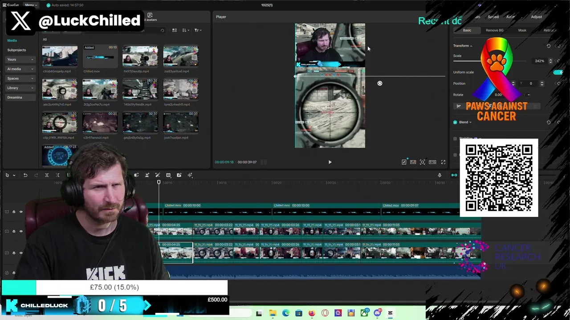The height and width of the screenshot is (320, 570).
Task: Open the media sort dropdown
Action: [185, 30]
